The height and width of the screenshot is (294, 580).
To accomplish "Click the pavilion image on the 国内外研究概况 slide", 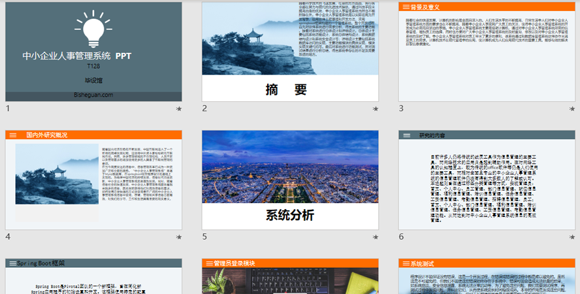I will (56, 174).
